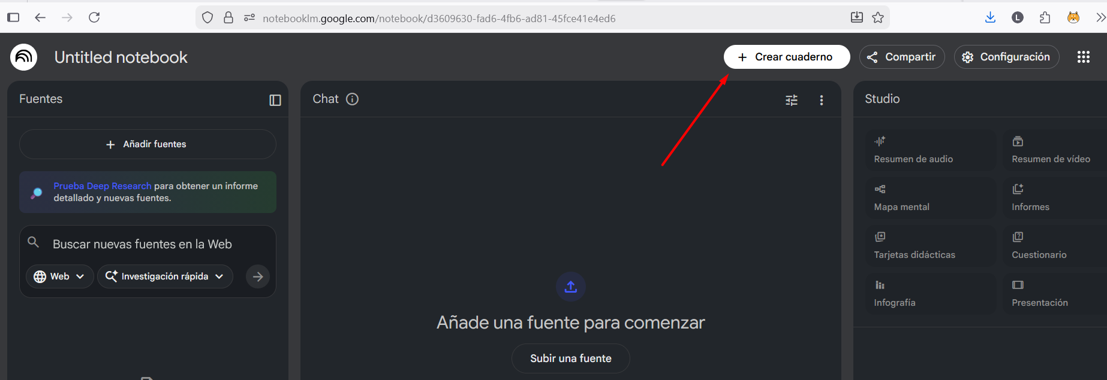Click the browser forward arrow
Screen dimensions: 1107x380
pos(67,17)
